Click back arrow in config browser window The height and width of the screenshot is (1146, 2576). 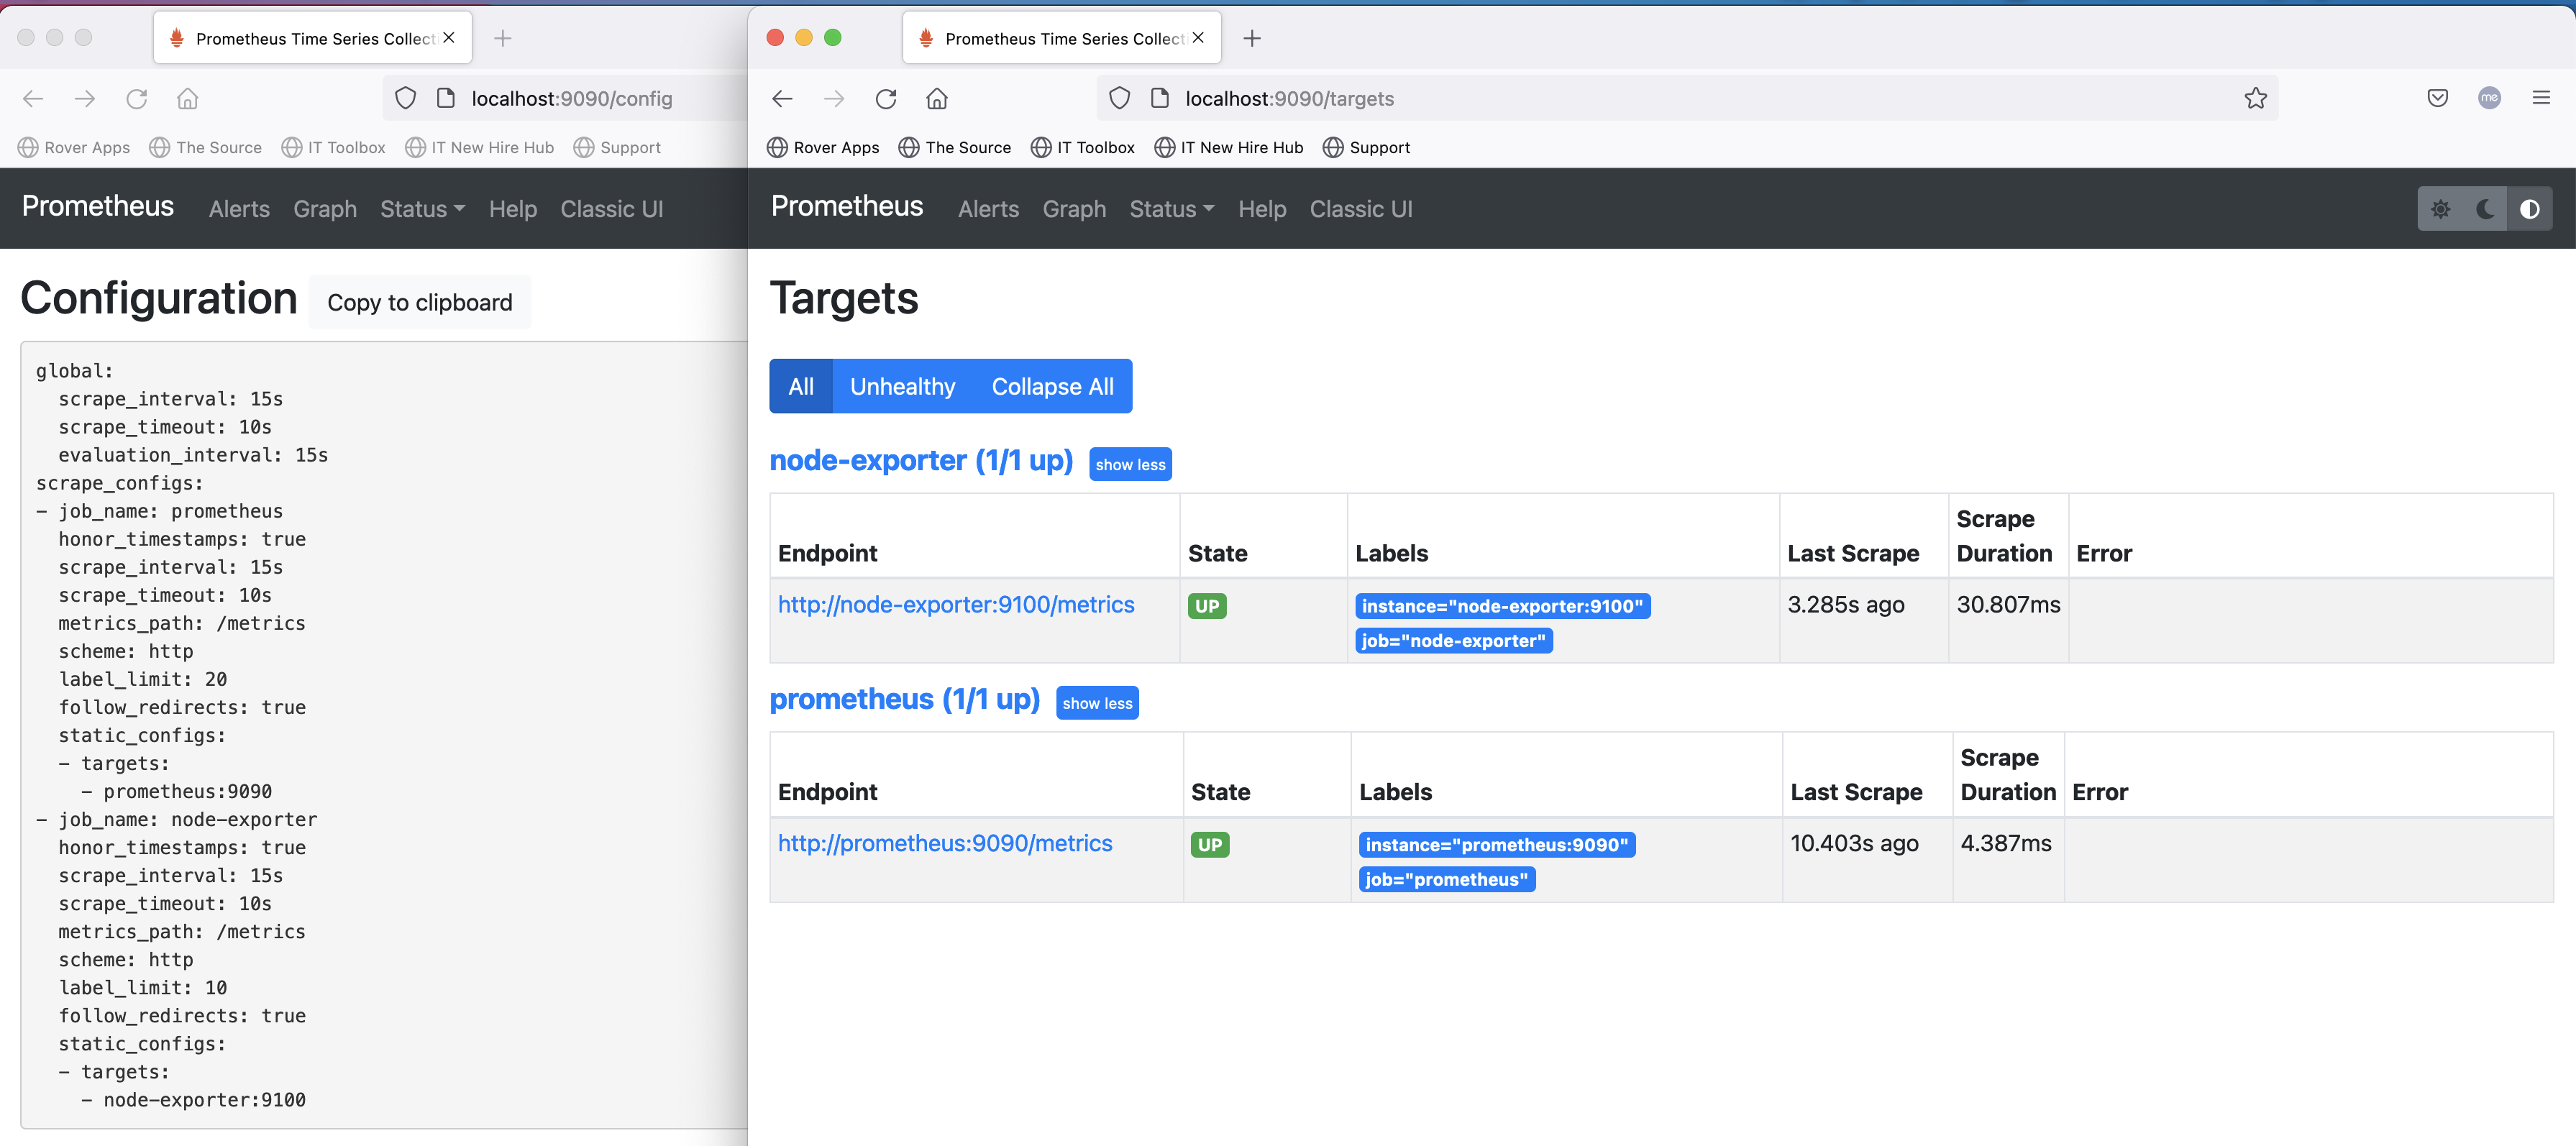pyautogui.click(x=33, y=98)
